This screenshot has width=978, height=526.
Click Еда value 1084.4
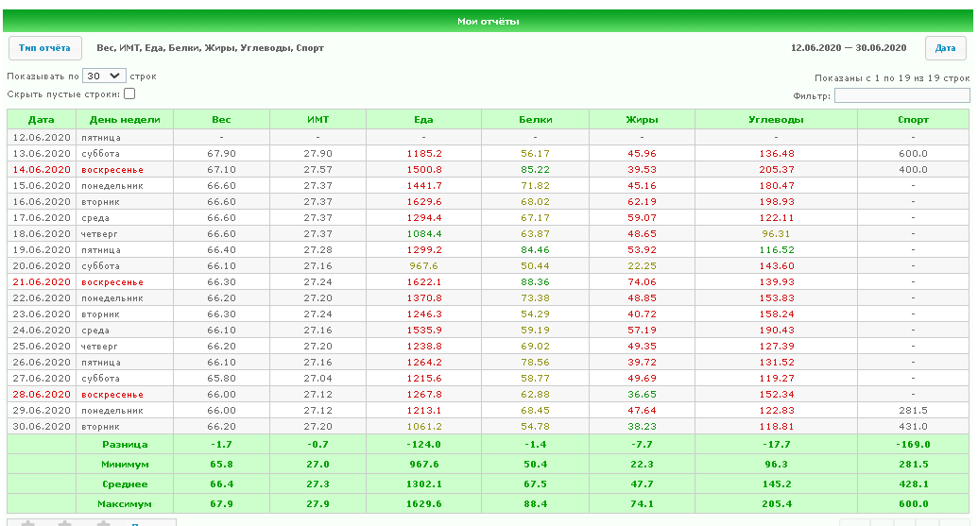coord(424,233)
